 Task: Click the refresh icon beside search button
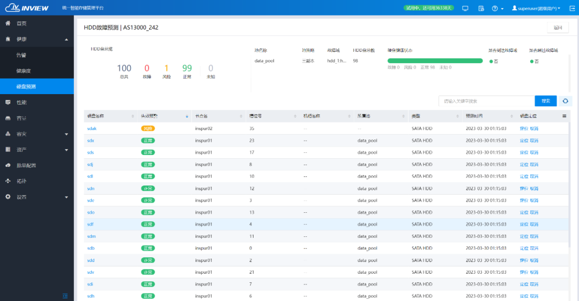pyautogui.click(x=566, y=101)
